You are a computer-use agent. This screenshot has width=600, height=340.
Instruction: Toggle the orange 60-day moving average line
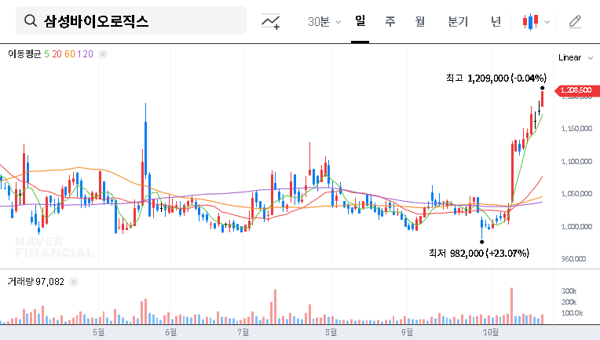click(70, 54)
